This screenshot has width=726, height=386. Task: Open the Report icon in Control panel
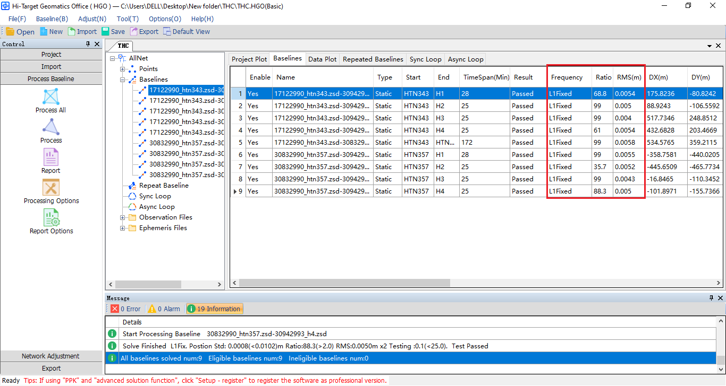(51, 157)
